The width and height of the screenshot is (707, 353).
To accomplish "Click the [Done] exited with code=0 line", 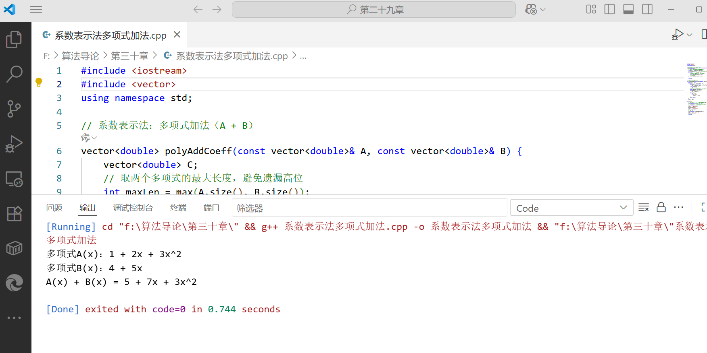I will [163, 310].
